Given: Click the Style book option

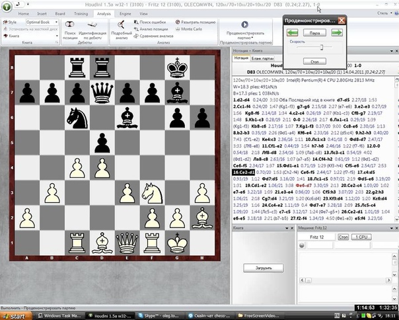Looking at the screenshot, I should [x=10, y=22].
